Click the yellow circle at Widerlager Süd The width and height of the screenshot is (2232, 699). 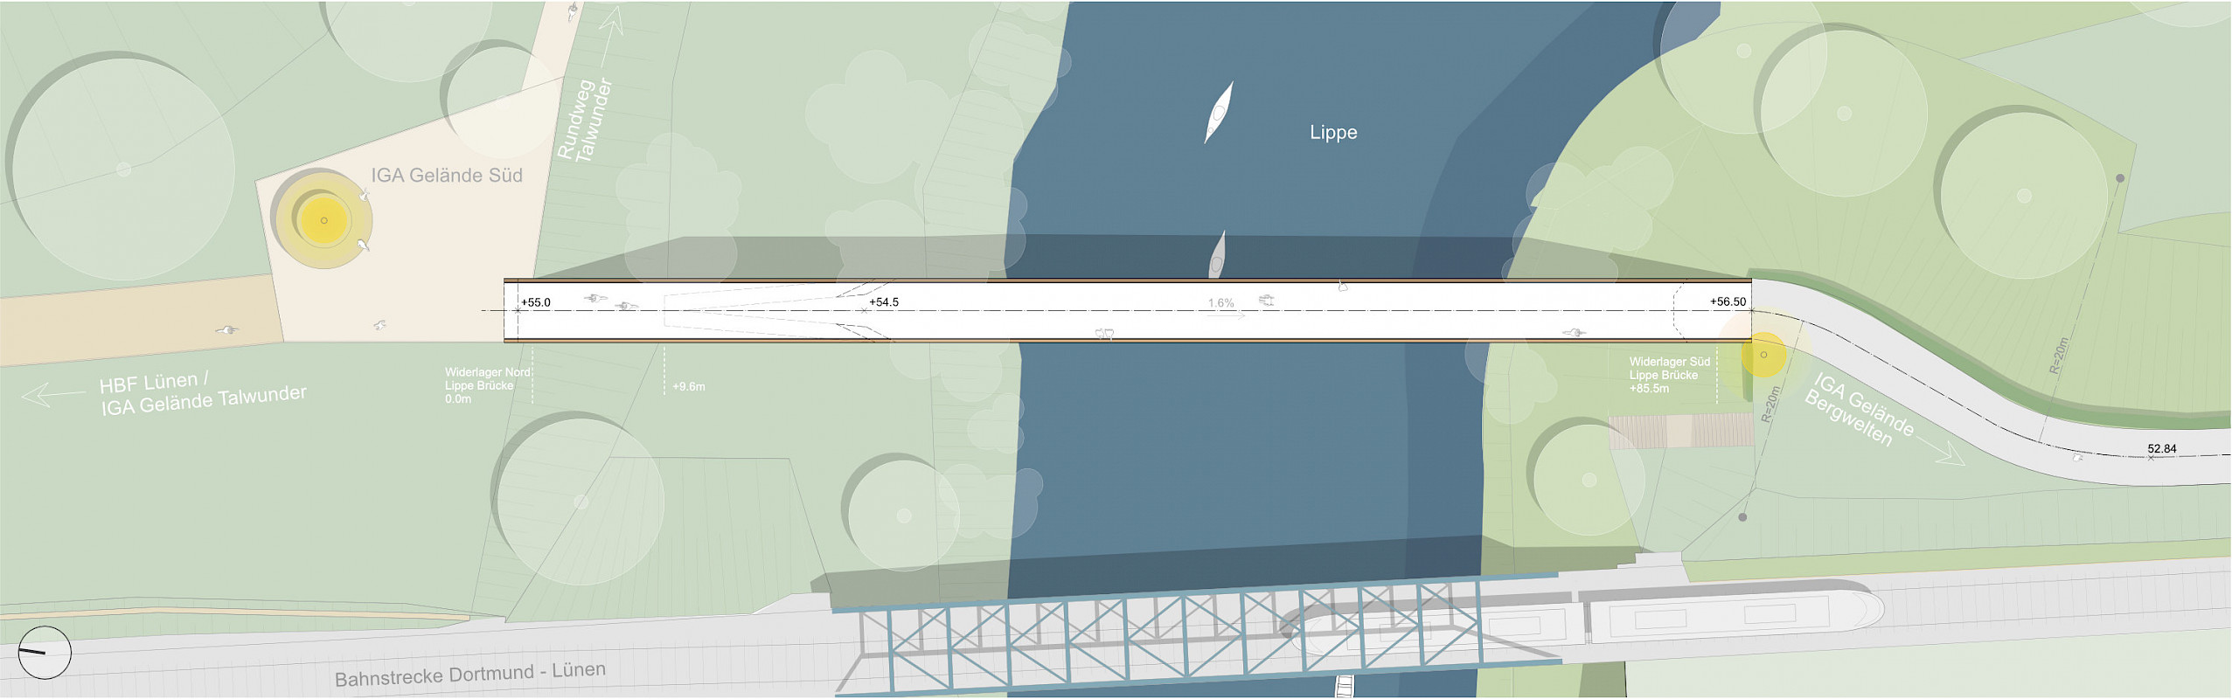tap(1763, 354)
